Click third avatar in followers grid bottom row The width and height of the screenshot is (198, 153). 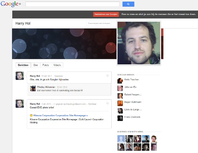(x=137, y=147)
